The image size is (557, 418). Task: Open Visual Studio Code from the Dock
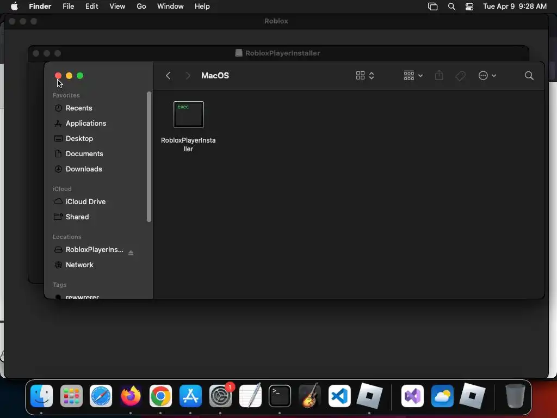click(x=339, y=396)
